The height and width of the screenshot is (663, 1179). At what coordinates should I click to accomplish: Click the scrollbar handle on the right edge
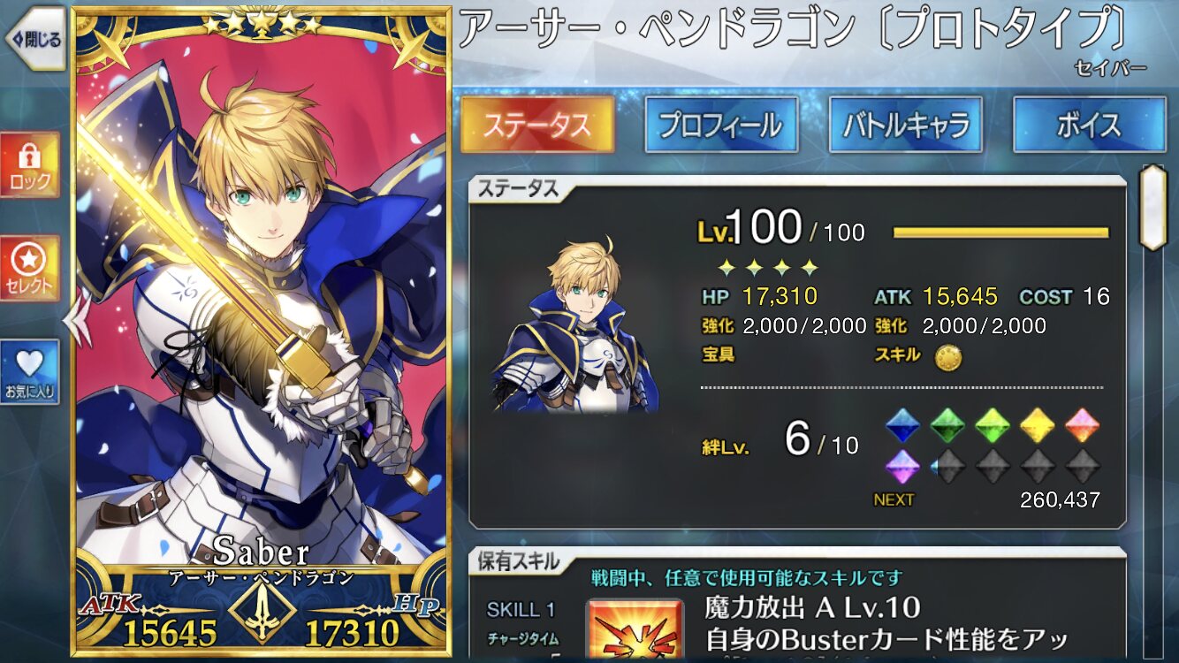(x=1151, y=206)
